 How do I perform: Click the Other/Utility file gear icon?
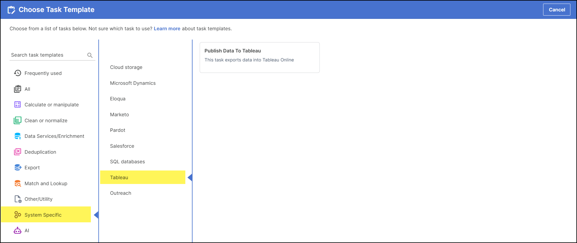pos(18,199)
